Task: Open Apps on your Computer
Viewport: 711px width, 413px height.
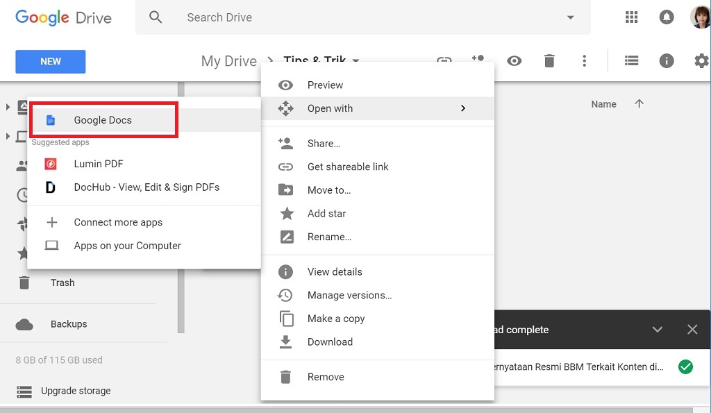Action: [144, 246]
